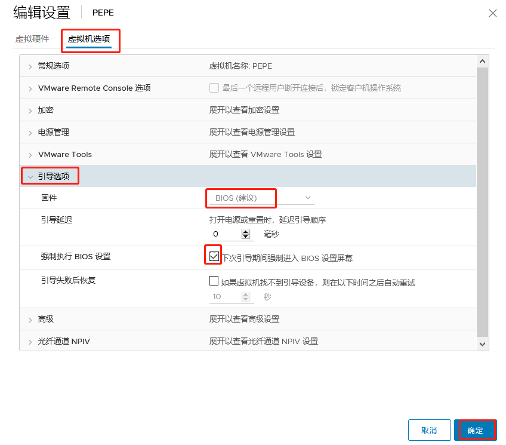Click the 取消 button
This screenshot has width=506, height=445.
click(429, 430)
